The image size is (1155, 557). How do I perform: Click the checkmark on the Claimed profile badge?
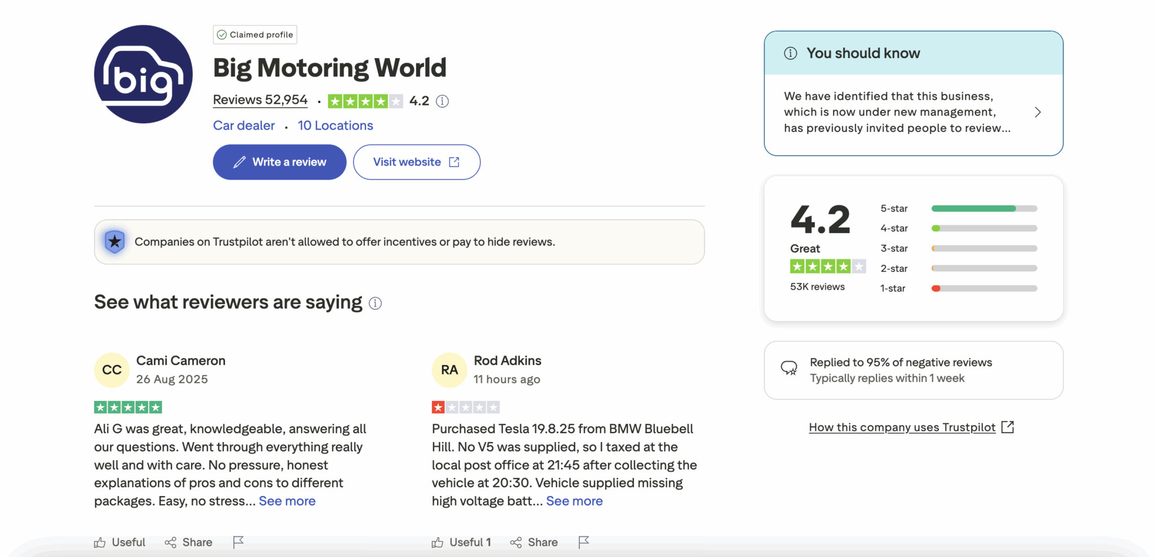click(222, 34)
